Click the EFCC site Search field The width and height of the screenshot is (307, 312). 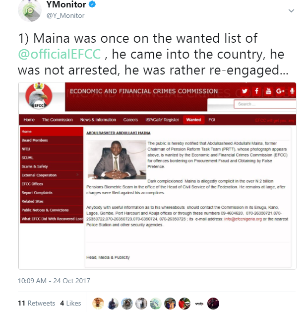(x=265, y=104)
